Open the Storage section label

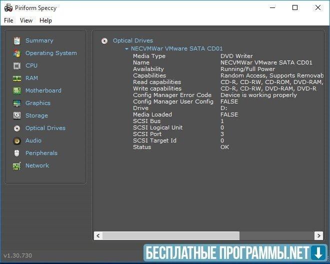coord(36,115)
